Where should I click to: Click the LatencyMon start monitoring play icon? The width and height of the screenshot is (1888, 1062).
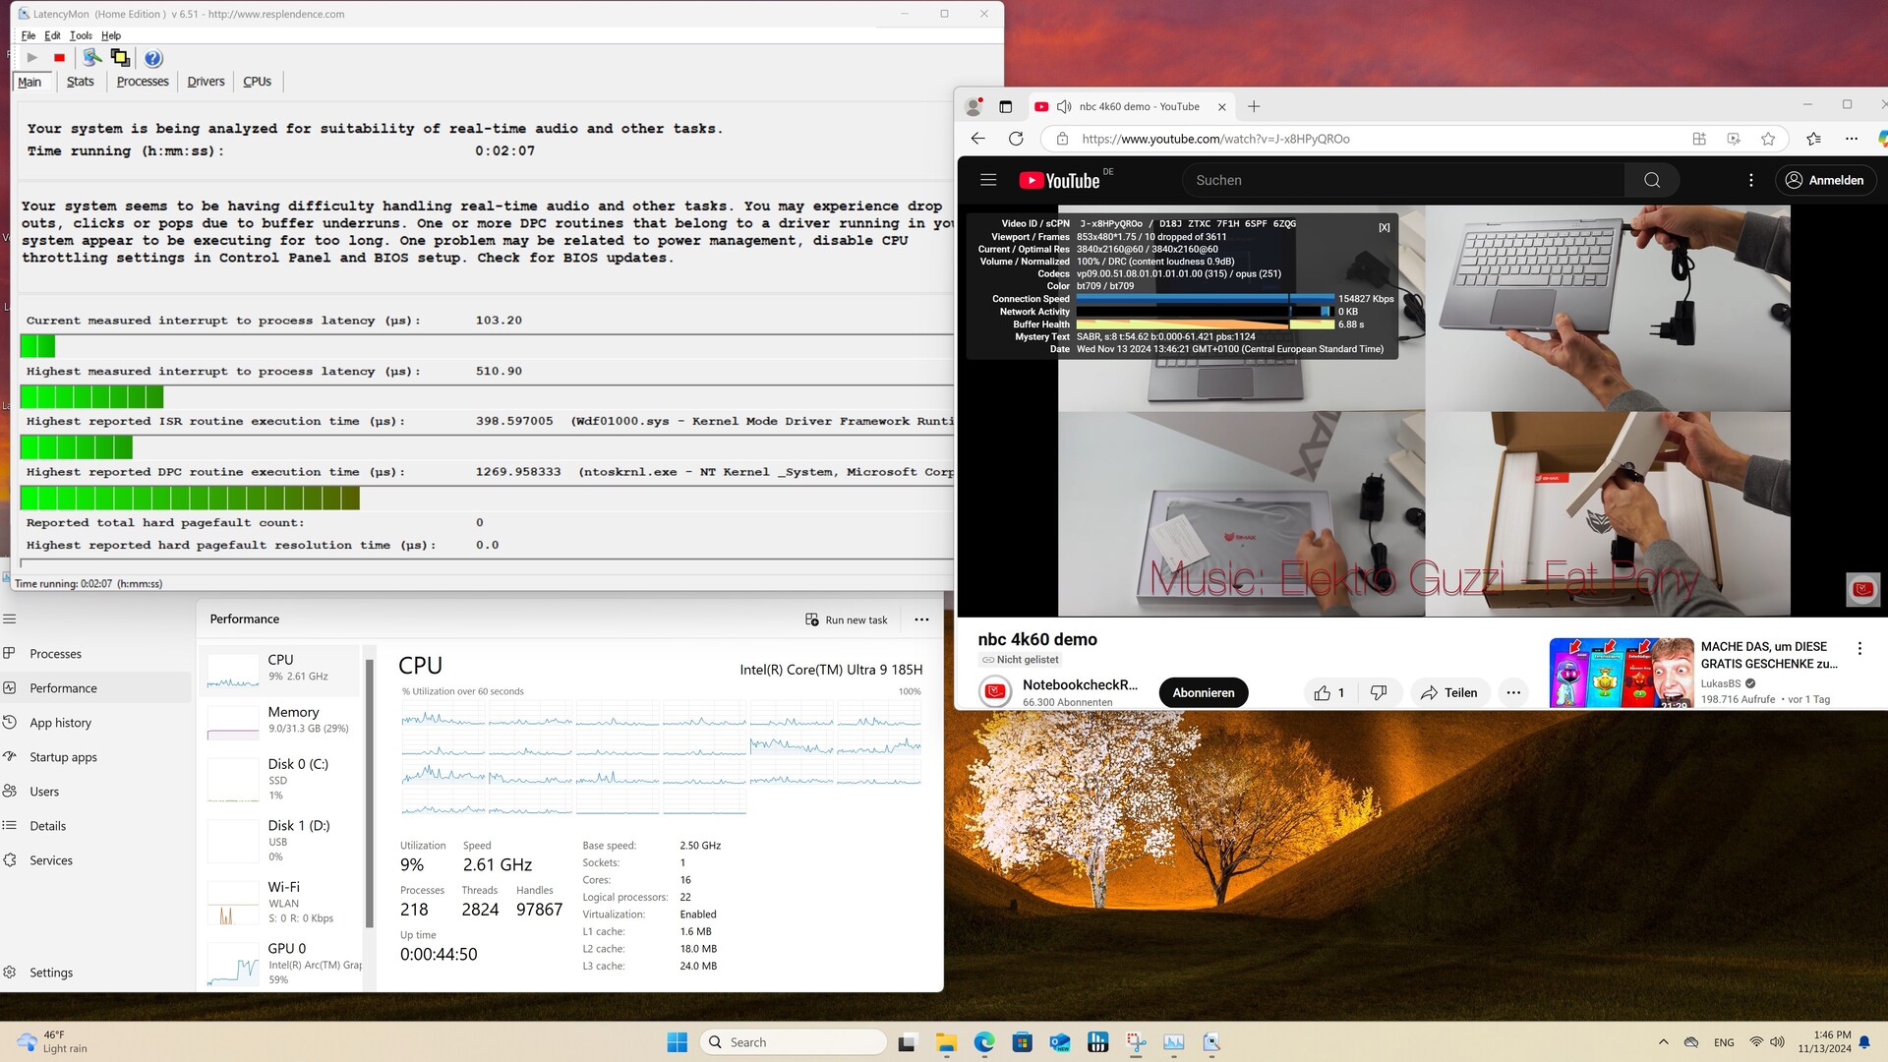(x=31, y=58)
